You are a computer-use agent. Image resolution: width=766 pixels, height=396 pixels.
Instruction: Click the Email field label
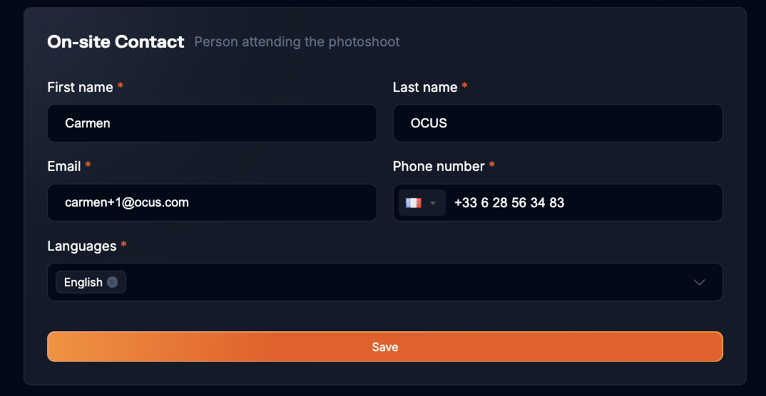click(64, 166)
